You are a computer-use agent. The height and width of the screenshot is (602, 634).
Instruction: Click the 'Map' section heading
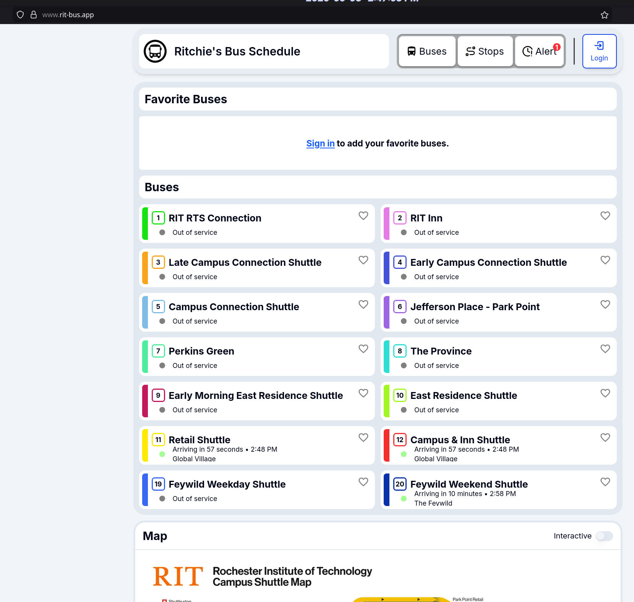point(155,536)
